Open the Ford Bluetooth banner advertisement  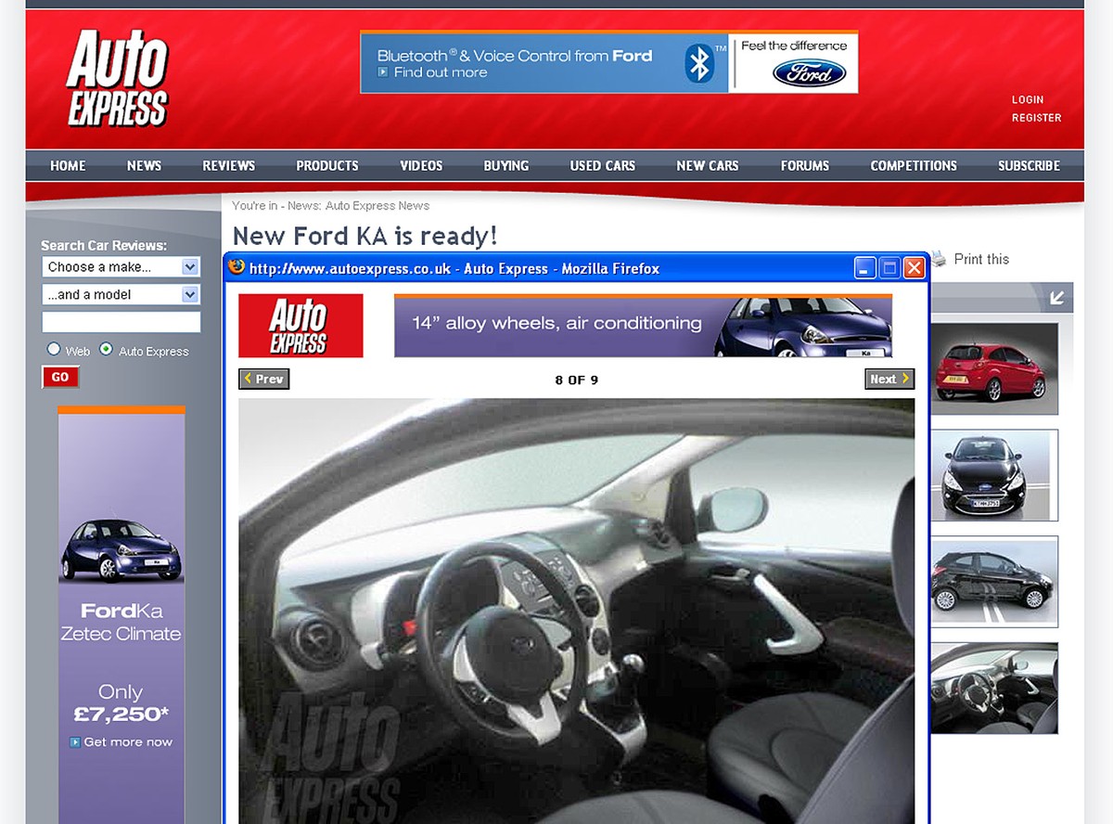(x=608, y=62)
